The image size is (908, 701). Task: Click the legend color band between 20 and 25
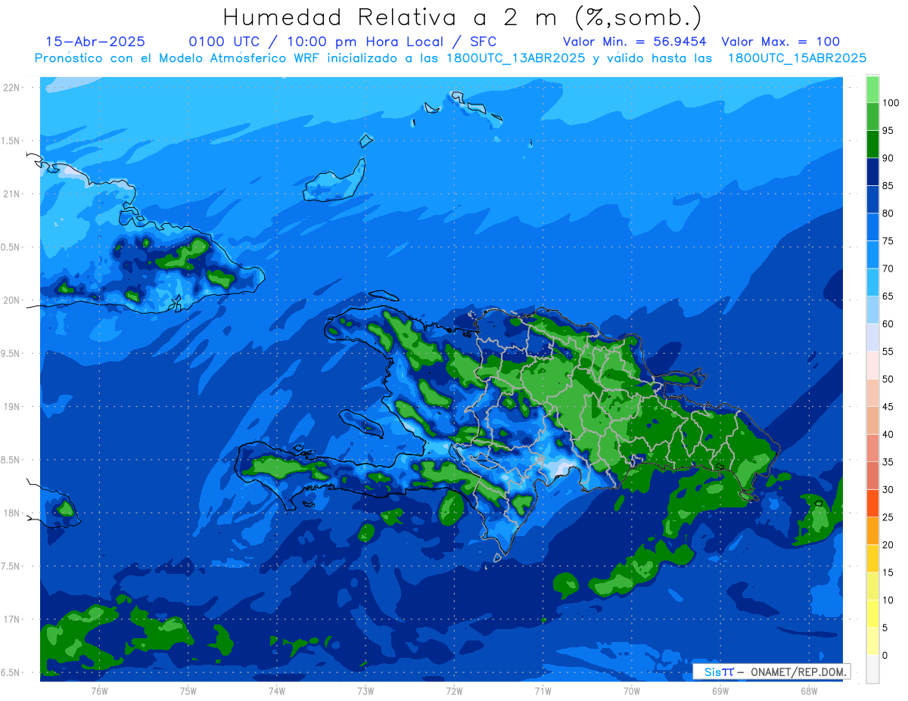[872, 530]
